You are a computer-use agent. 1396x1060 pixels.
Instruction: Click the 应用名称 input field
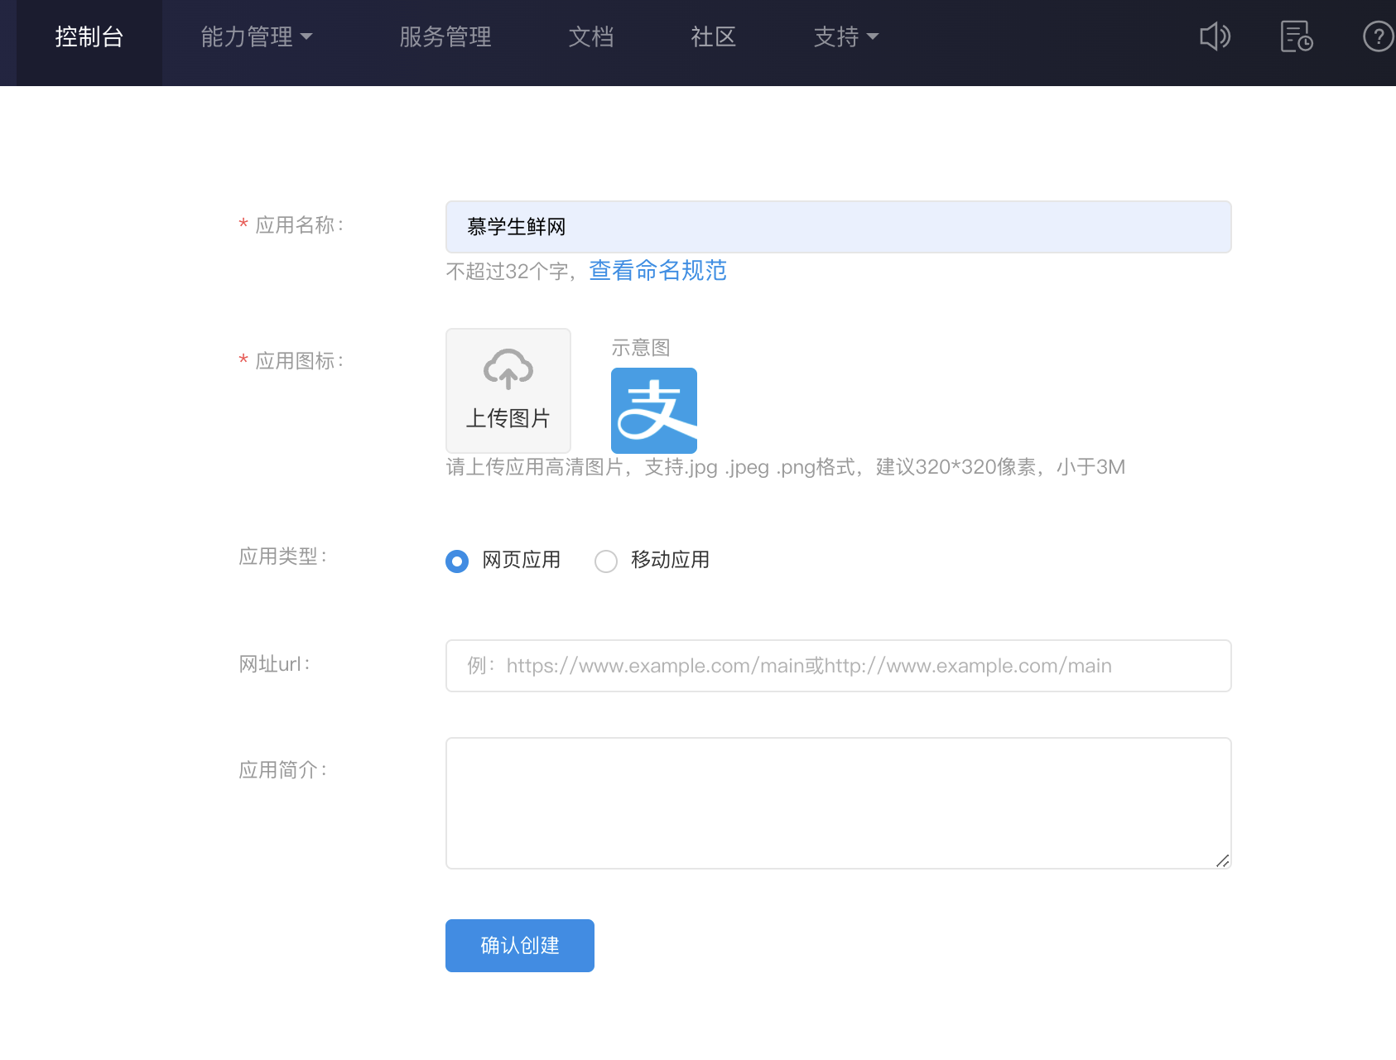[x=839, y=227]
